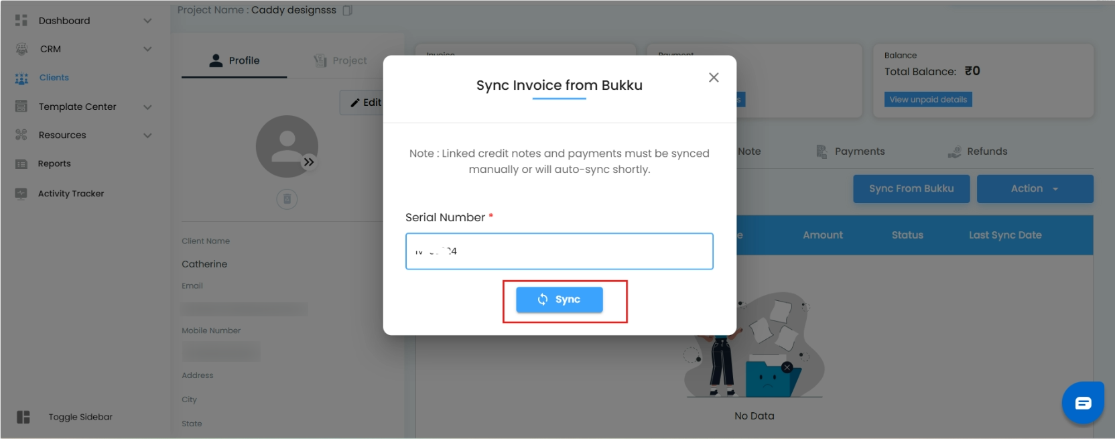Click the copy icon beside project name

(x=347, y=10)
